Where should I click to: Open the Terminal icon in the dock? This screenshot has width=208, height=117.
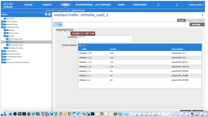92,114
